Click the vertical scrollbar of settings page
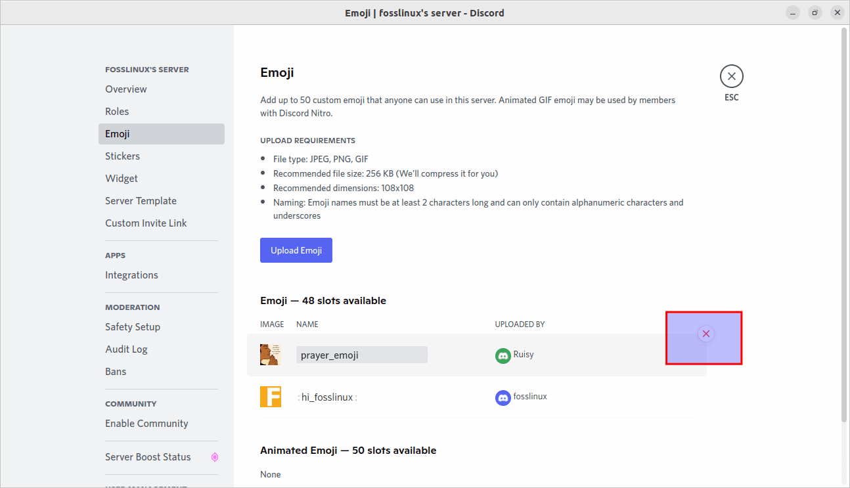 coord(844,225)
